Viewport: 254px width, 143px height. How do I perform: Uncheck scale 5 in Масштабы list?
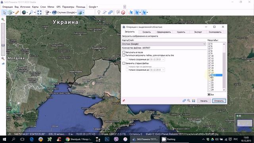(210, 44)
